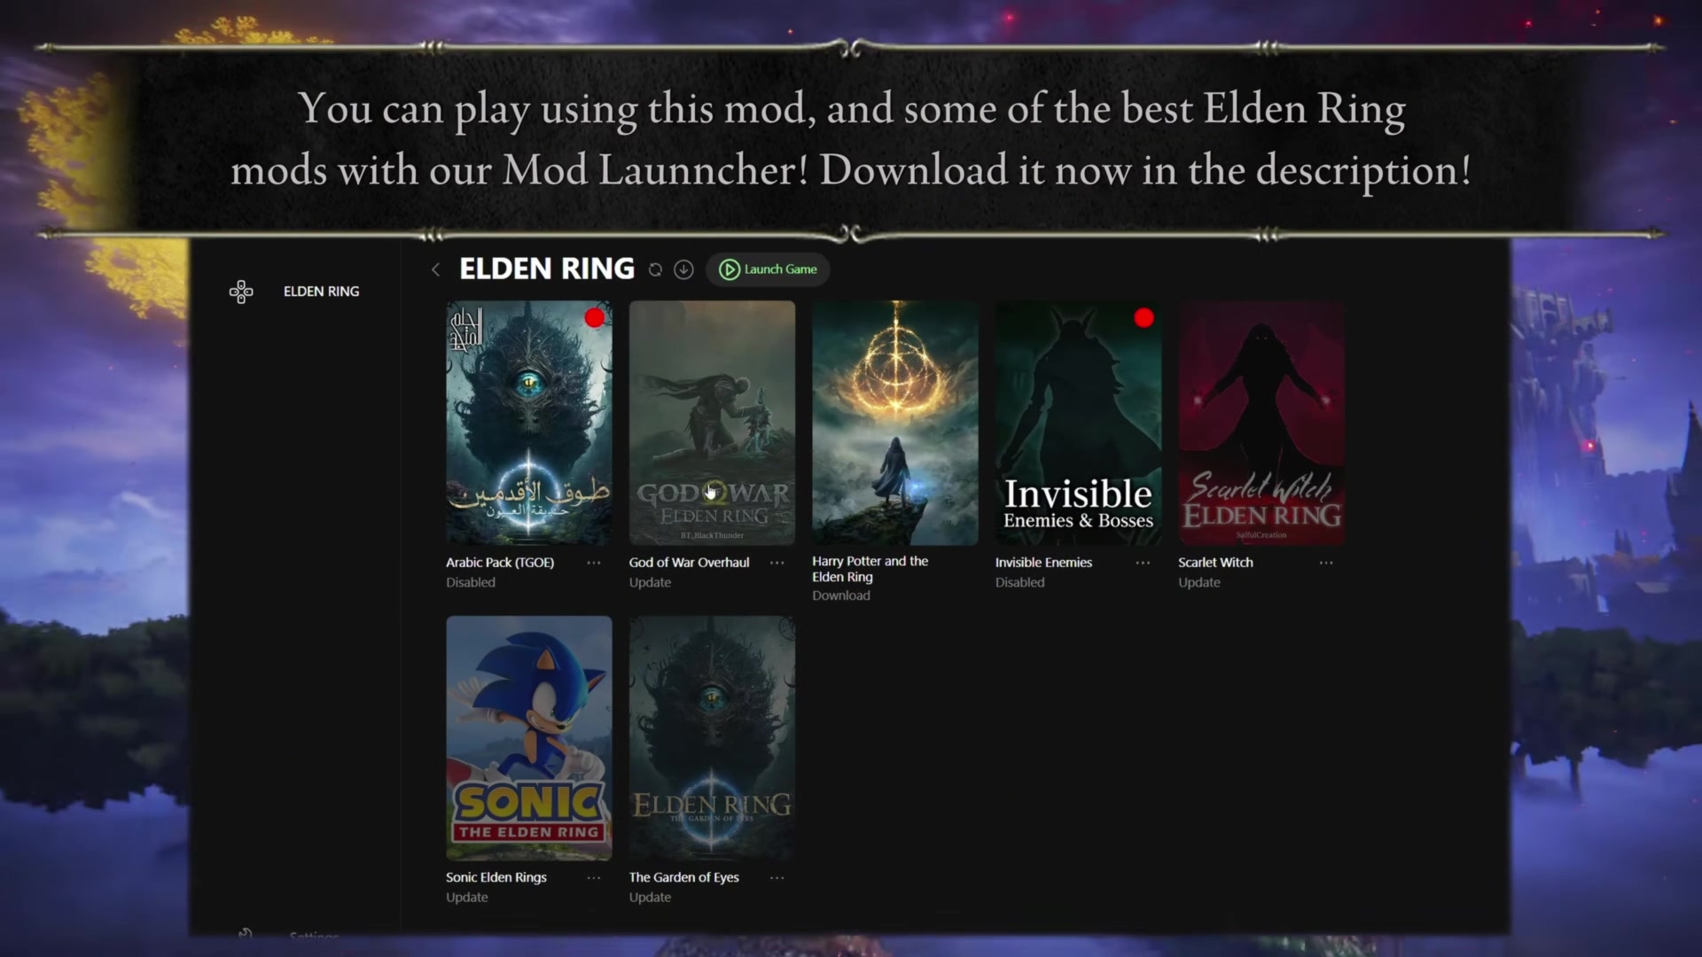The height and width of the screenshot is (957, 1702).
Task: Open the Scarlet Witch cover thumbnail
Action: [1261, 423]
